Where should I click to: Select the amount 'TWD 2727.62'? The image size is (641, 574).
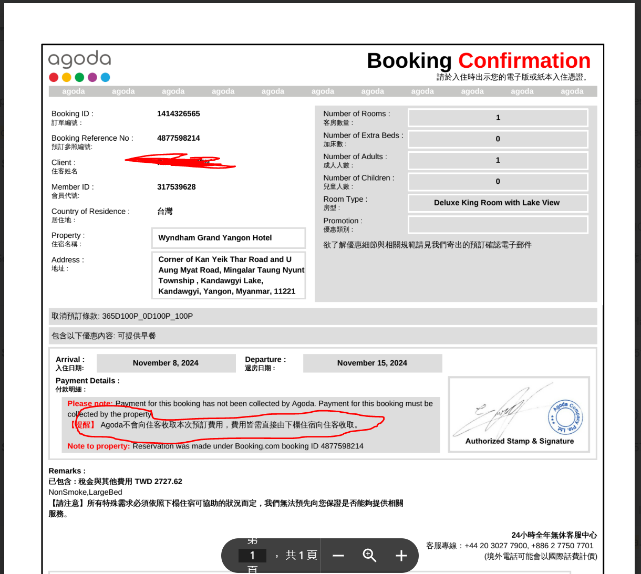point(159,482)
